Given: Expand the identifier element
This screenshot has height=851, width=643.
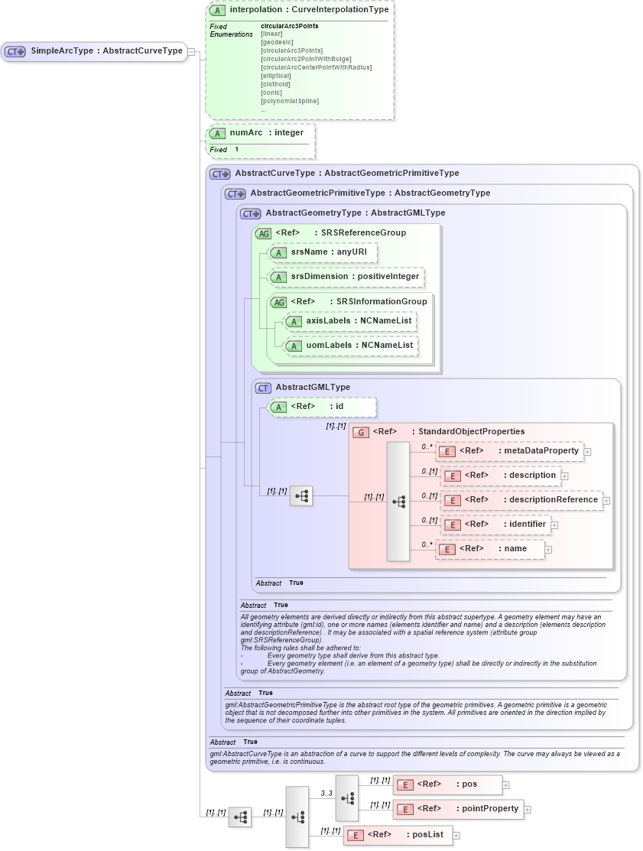Looking at the screenshot, I should [x=554, y=525].
